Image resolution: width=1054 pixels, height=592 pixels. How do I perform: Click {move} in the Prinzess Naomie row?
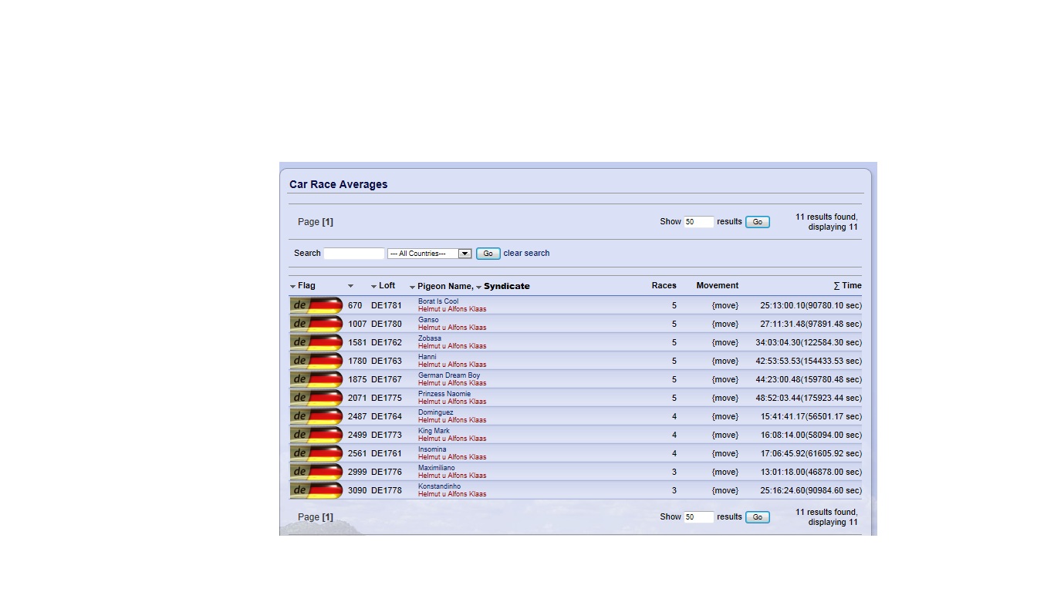tap(725, 398)
